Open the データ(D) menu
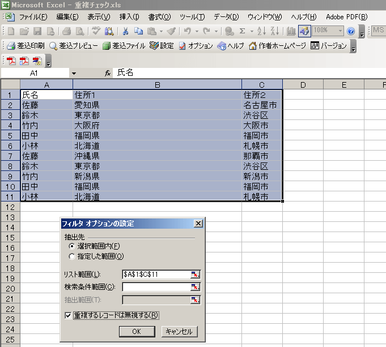 pyautogui.click(x=226, y=16)
